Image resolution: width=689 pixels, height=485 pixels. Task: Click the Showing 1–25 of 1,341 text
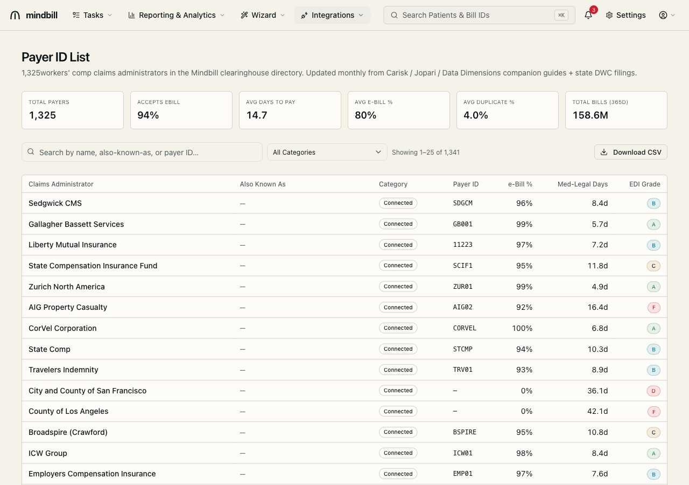coord(426,153)
